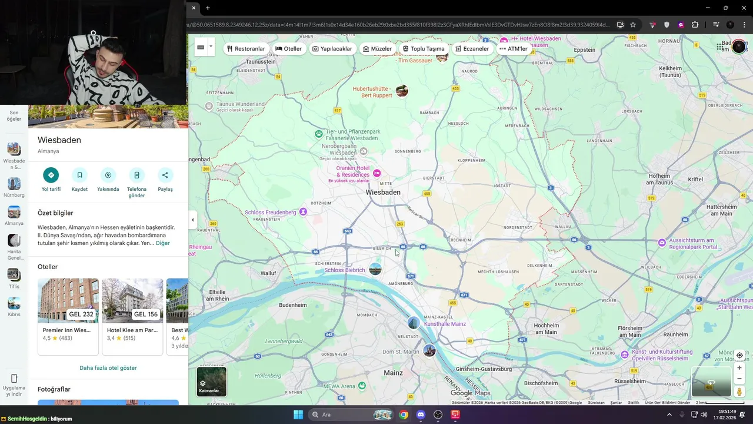Click install app icon in address bar
This screenshot has width=753, height=424.
point(620,25)
